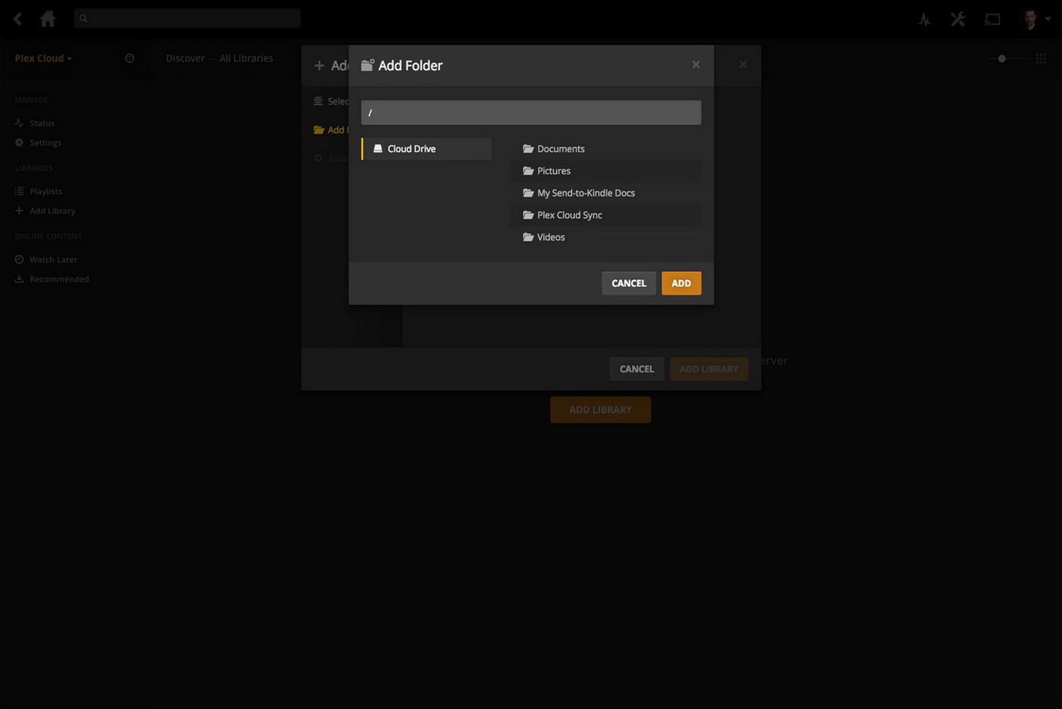Image resolution: width=1062 pixels, height=709 pixels.
Task: Open My Send-to-Kindle Docs folder
Action: pos(606,193)
